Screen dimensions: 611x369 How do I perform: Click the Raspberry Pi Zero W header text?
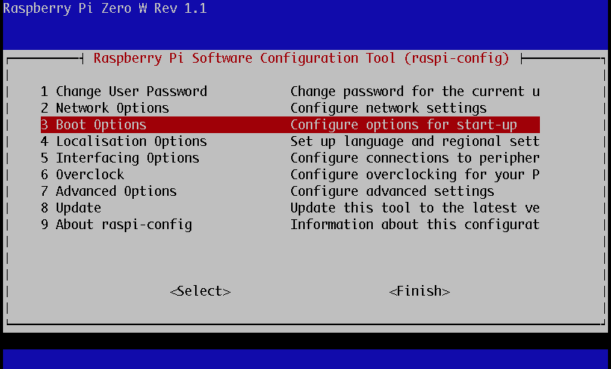click(104, 9)
